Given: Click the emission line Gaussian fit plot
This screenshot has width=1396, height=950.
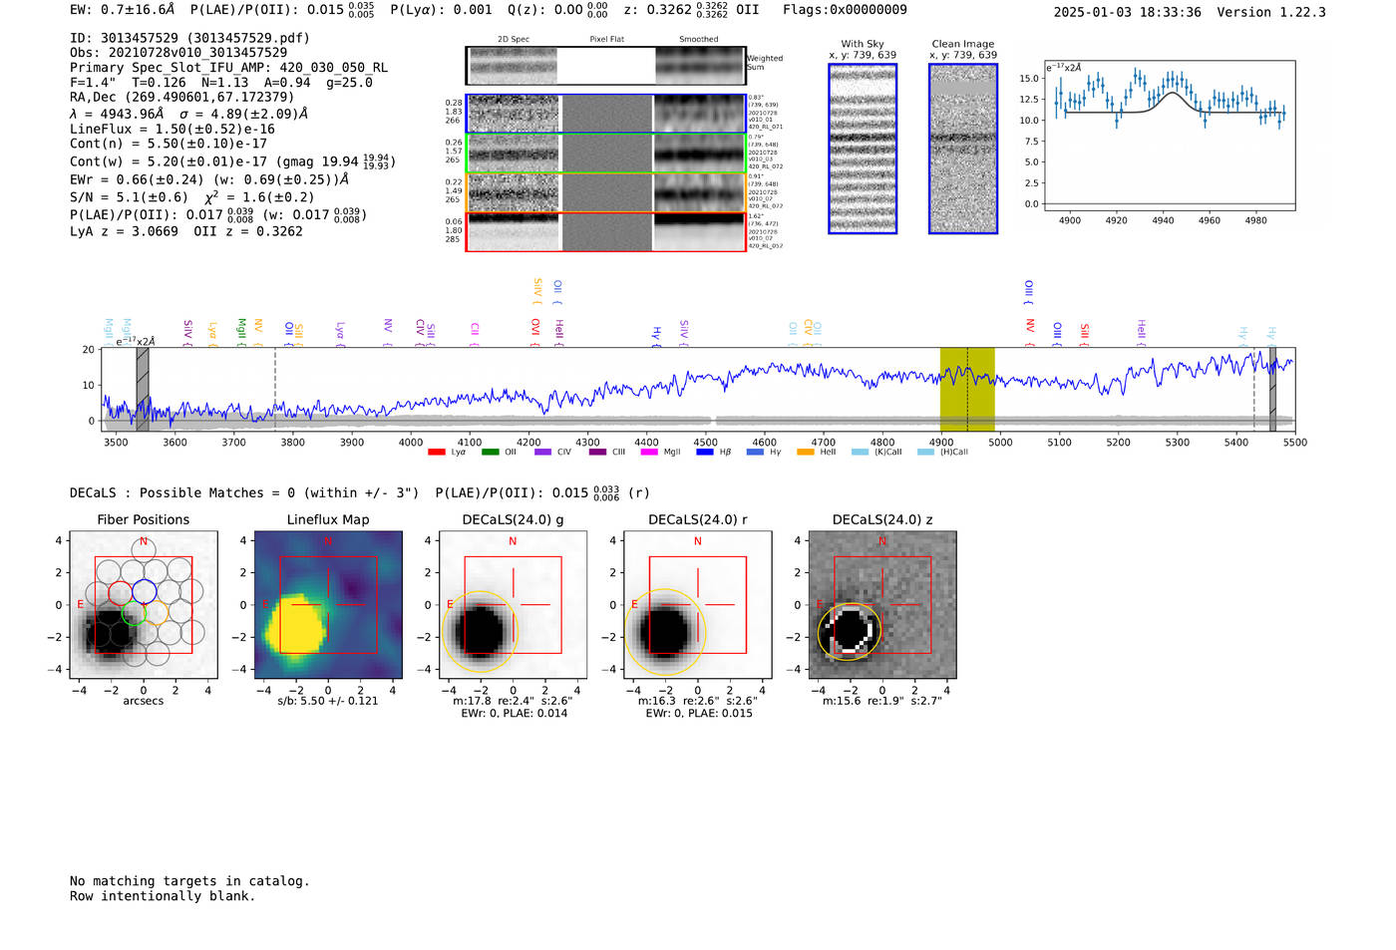Looking at the screenshot, I should tap(1169, 136).
